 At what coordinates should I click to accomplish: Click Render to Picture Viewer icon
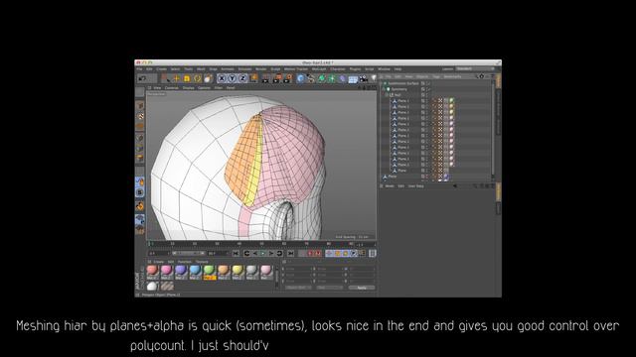click(276, 78)
